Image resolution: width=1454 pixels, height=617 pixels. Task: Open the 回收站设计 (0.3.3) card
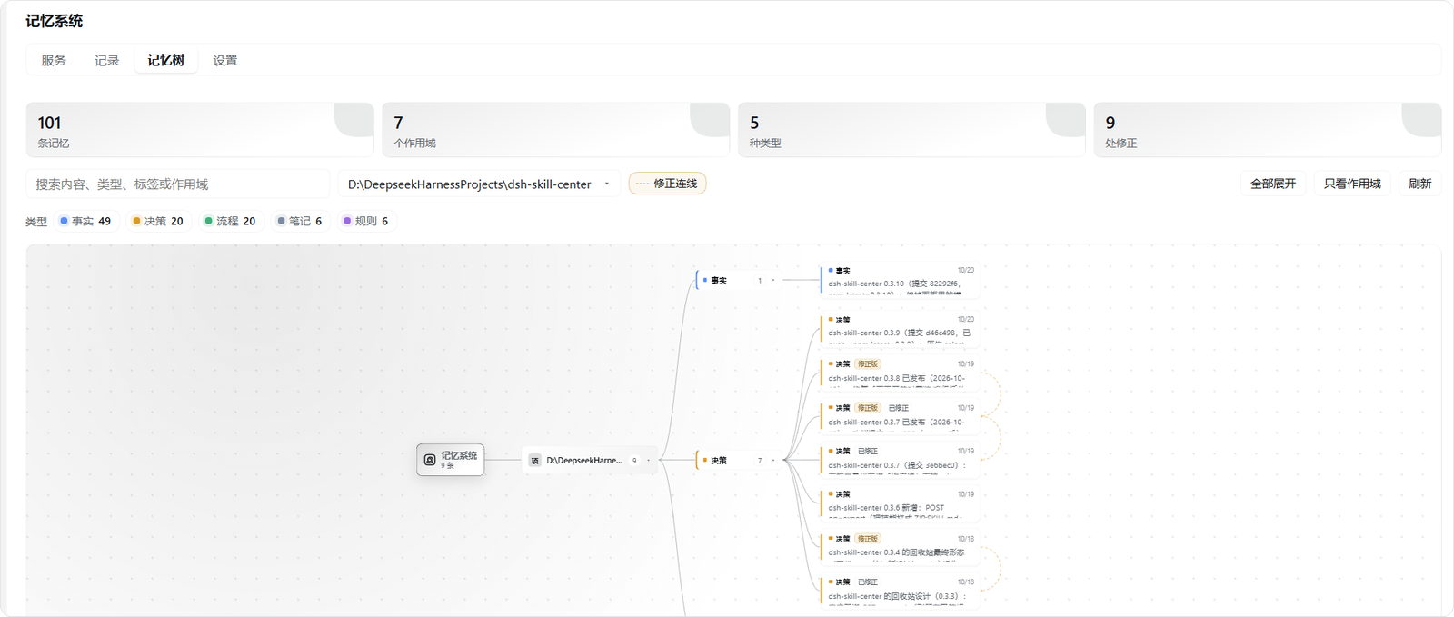901,592
